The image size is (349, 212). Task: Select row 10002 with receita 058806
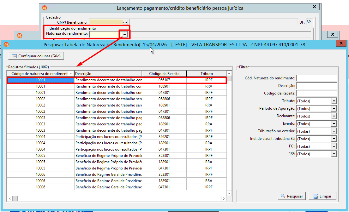tap(117, 99)
